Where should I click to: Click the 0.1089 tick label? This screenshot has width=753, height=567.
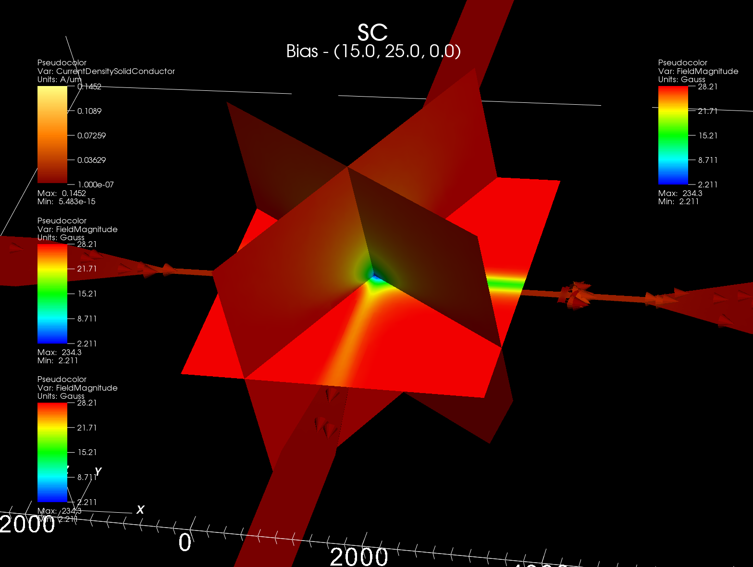pos(89,111)
